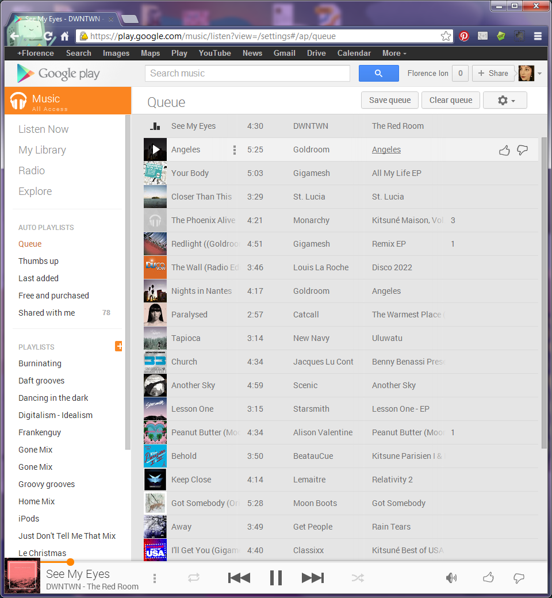This screenshot has height=598, width=552.
Task: Click inside the Search music field
Action: (x=247, y=73)
